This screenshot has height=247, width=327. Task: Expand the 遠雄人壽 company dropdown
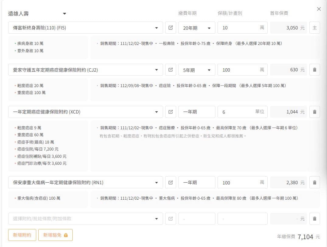pos(64,14)
